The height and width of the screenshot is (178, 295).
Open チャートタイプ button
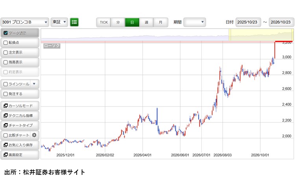click(20, 125)
